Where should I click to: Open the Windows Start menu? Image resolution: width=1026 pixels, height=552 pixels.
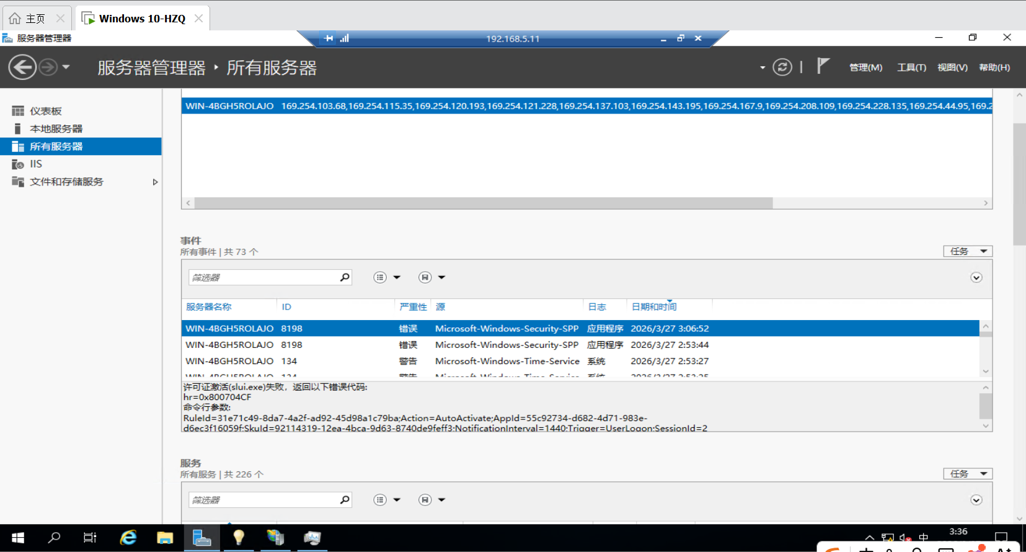tap(18, 538)
